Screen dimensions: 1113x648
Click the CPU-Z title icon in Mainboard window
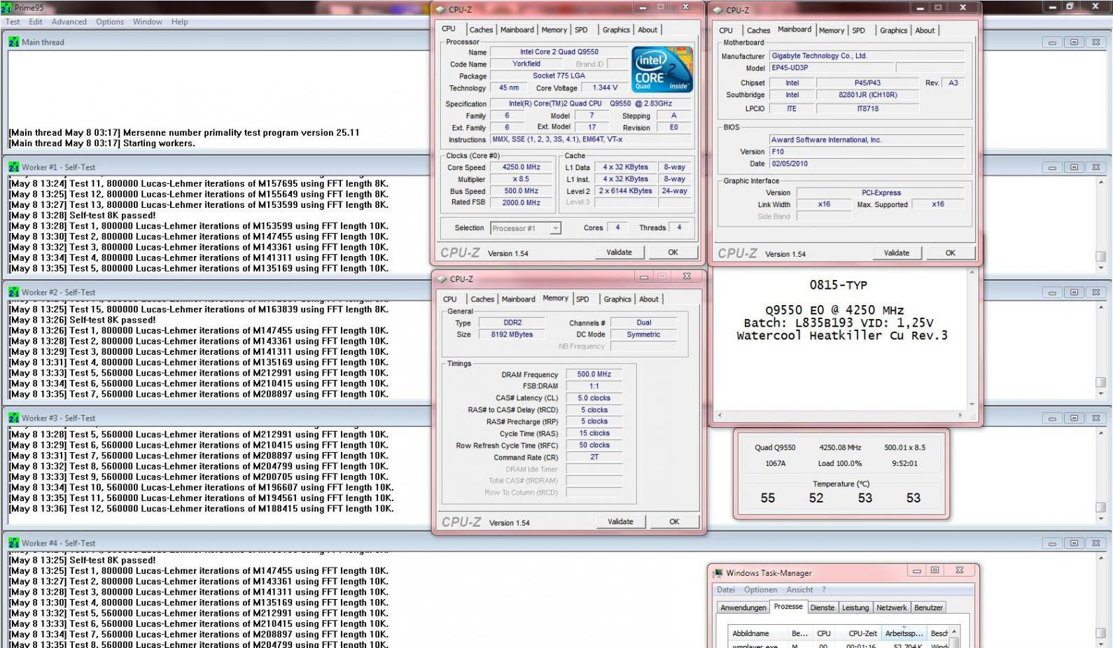point(717,10)
